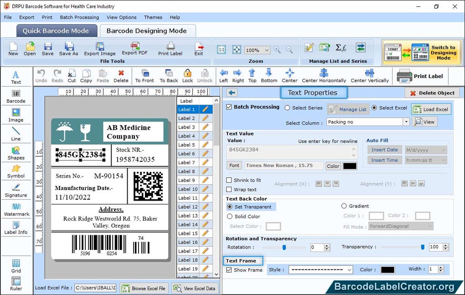Open the Batch Processing menu
Screen dimensions: 465x295
click(79, 17)
